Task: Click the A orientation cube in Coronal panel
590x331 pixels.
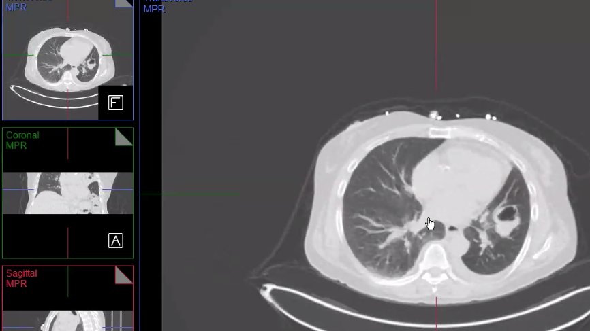Action: point(116,241)
